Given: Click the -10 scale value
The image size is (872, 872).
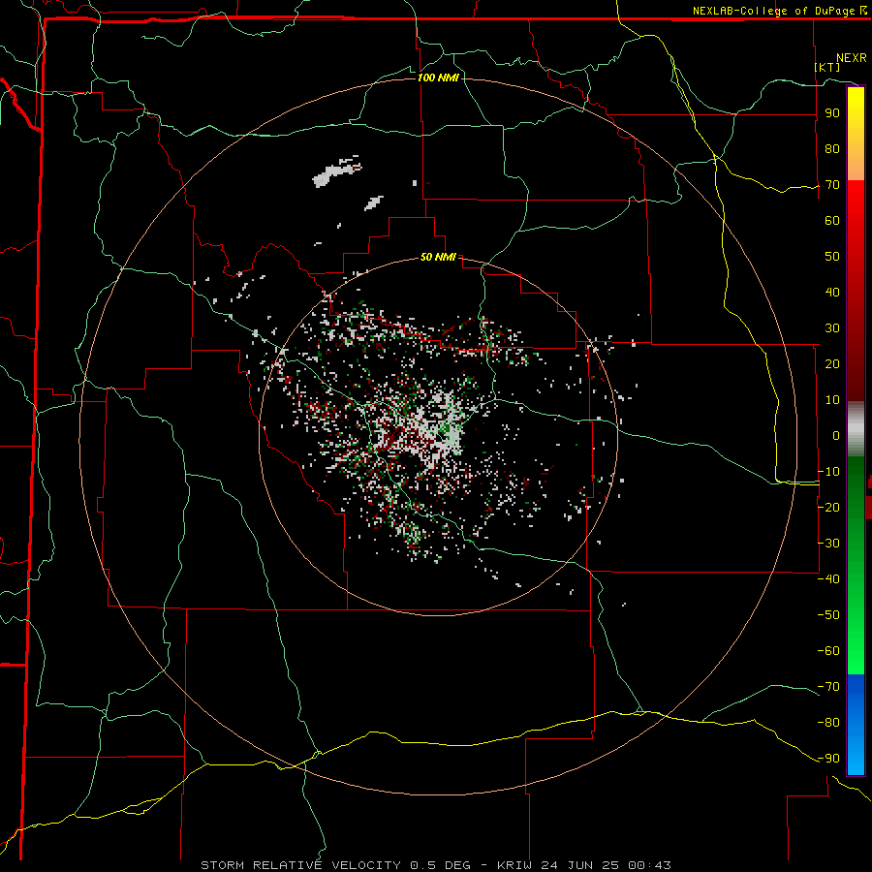Looking at the screenshot, I should tap(828, 472).
